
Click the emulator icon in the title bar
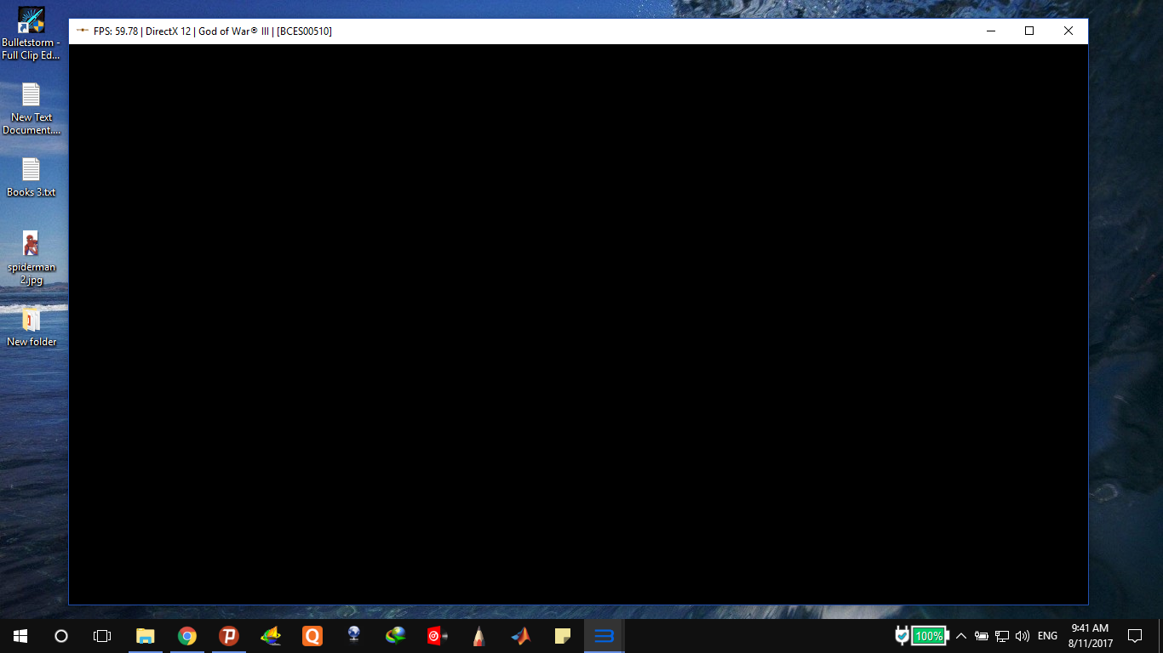82,31
